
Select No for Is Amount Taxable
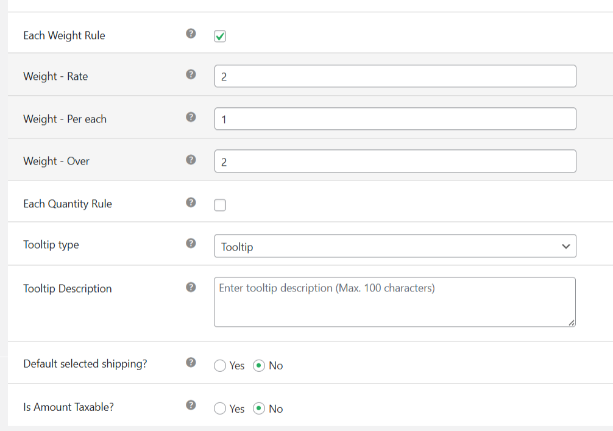(260, 408)
